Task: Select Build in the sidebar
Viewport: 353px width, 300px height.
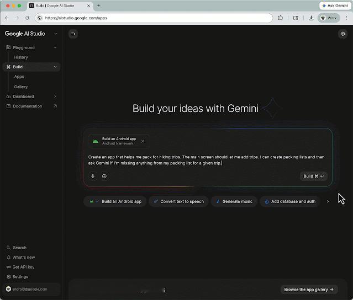Action: pos(31,67)
